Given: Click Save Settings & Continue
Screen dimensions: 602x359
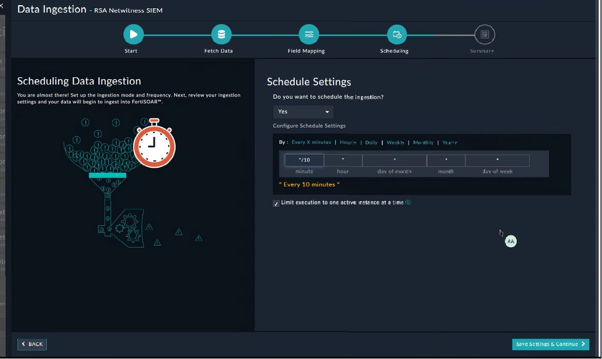Looking at the screenshot, I should 550,344.
